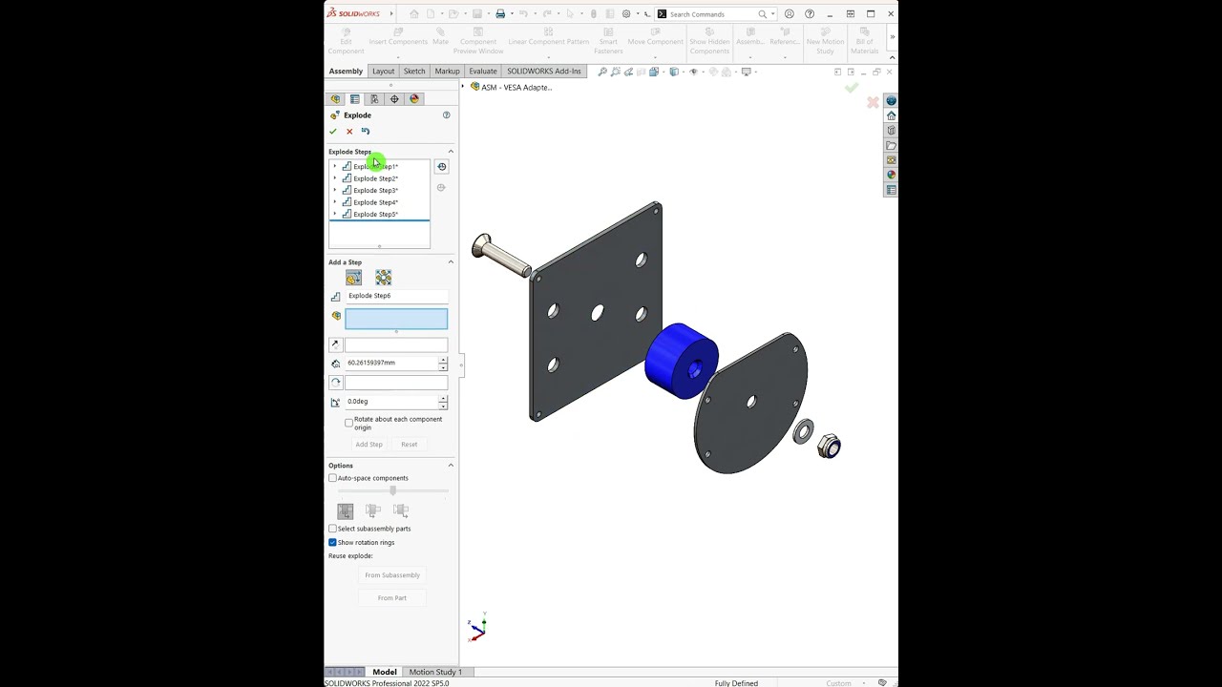
Task: Click status bar tag icon at far right
Action: pos(882,682)
